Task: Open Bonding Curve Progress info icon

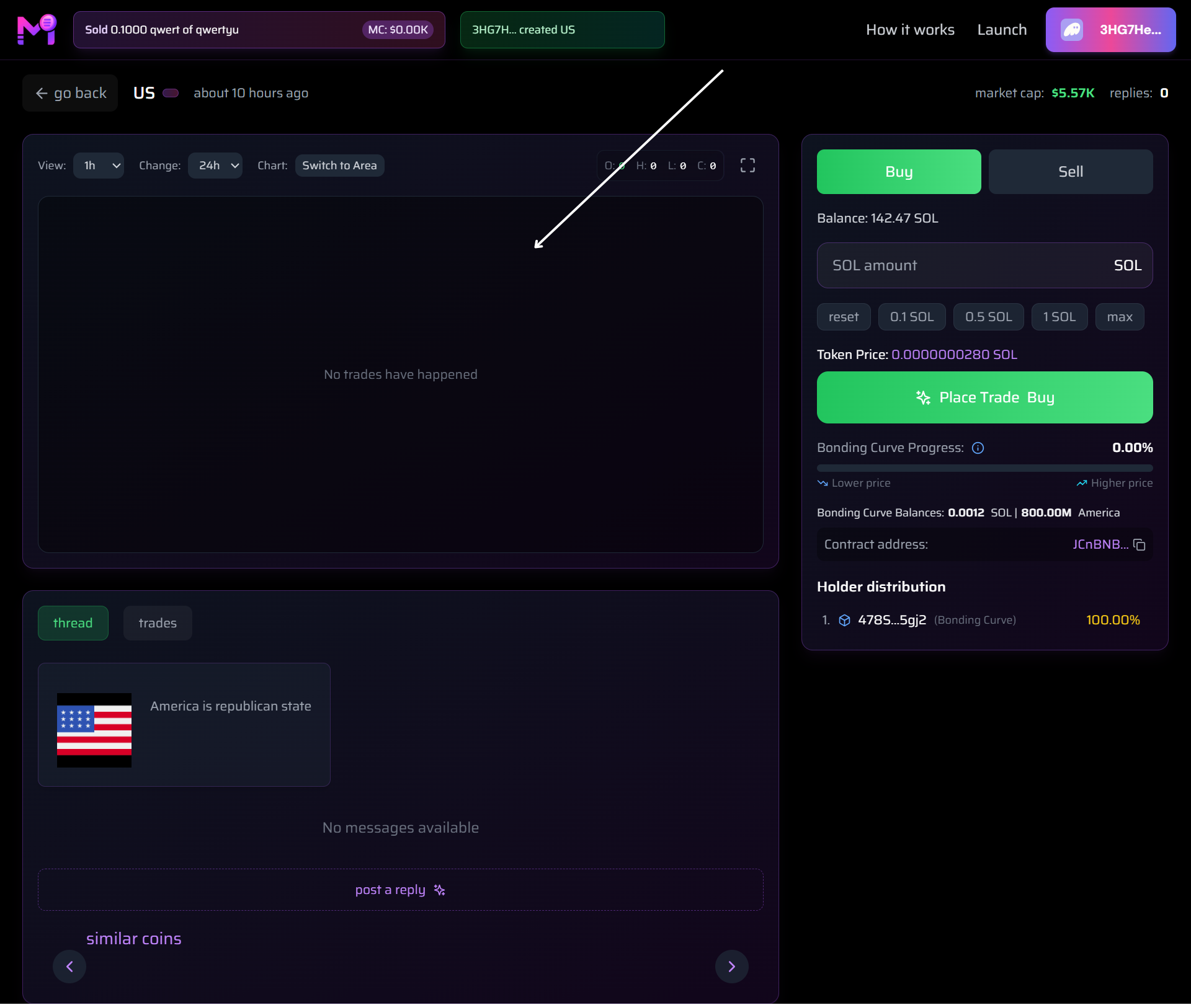Action: 978,448
